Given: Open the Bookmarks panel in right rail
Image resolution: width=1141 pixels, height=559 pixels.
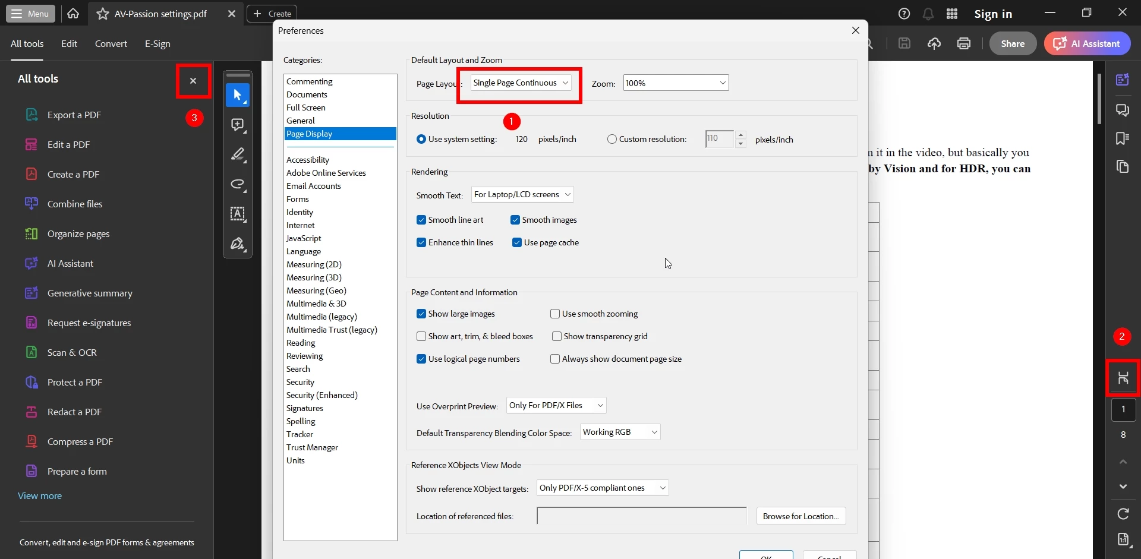Looking at the screenshot, I should pos(1123,138).
